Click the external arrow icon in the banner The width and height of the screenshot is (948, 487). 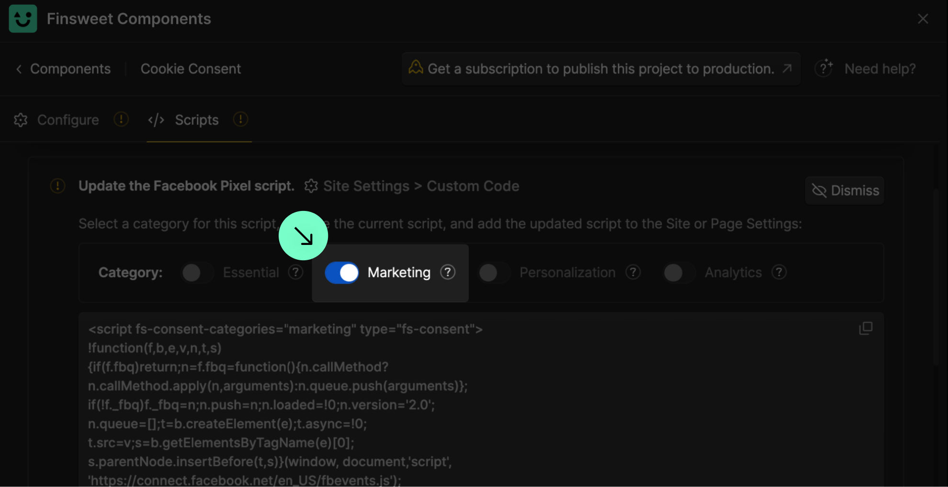(x=787, y=69)
